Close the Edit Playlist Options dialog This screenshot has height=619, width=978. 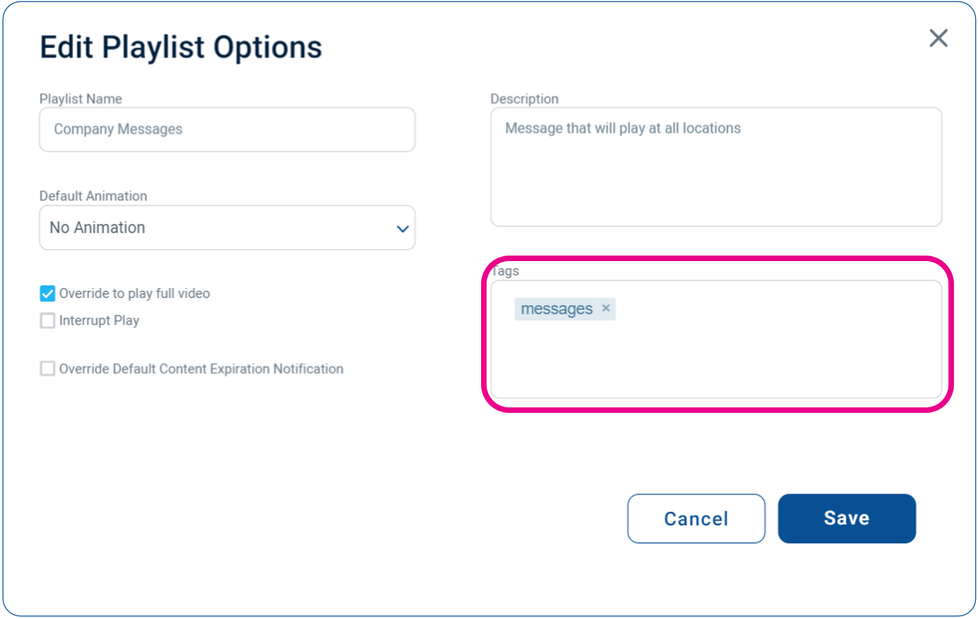938,38
